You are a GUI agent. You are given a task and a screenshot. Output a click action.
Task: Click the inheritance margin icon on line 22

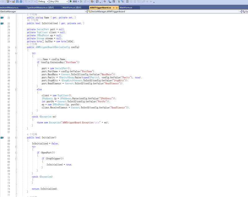pos(2,24)
